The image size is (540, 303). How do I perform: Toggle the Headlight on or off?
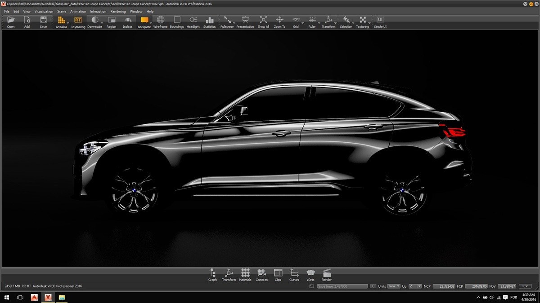(193, 21)
